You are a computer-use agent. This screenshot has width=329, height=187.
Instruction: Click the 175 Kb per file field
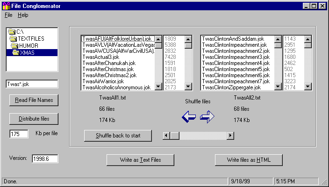pos(19,134)
